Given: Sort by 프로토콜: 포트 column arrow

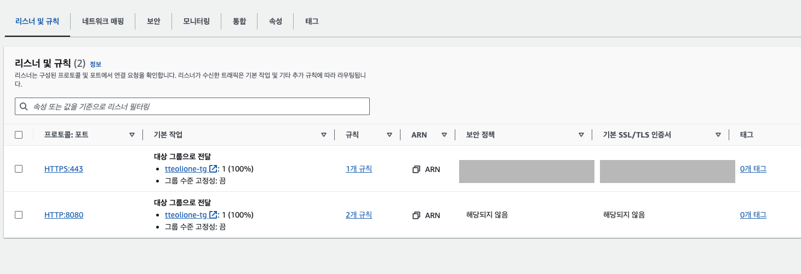Looking at the screenshot, I should [x=131, y=135].
